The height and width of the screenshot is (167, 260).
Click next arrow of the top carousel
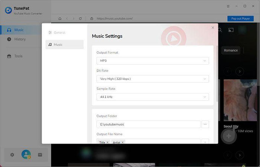(x=240, y=72)
